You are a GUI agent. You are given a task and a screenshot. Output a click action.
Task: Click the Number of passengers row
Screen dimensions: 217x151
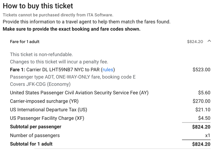click(110, 135)
